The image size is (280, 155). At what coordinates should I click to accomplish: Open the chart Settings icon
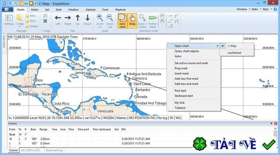tap(9, 18)
